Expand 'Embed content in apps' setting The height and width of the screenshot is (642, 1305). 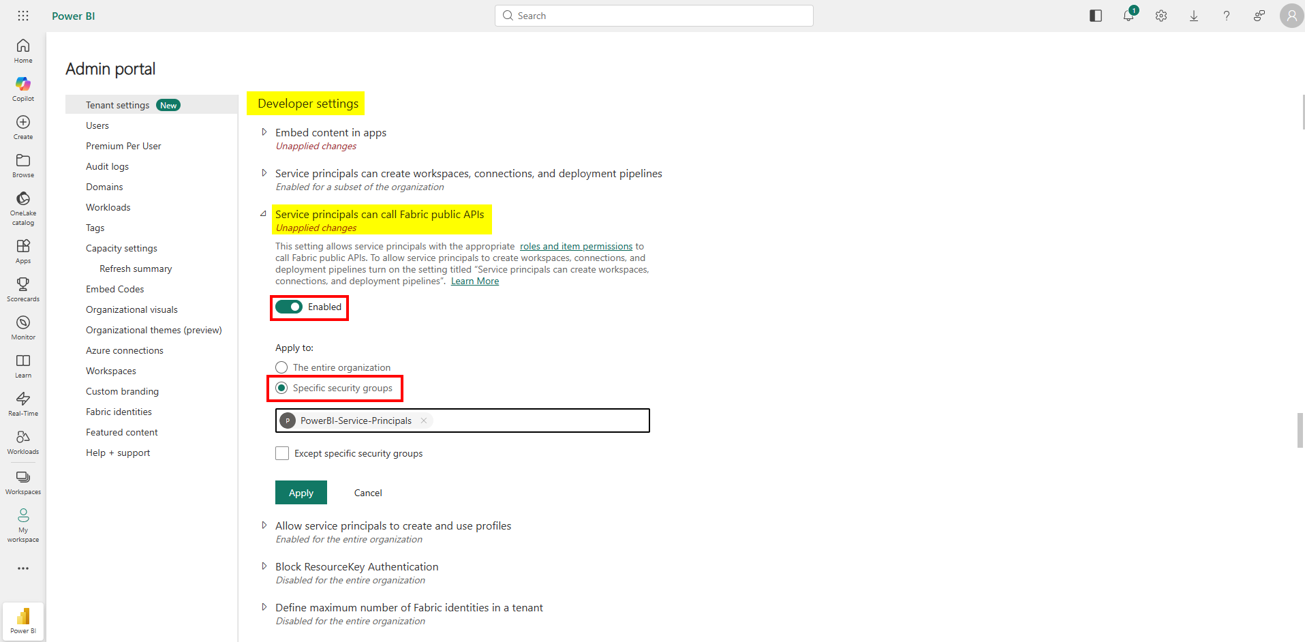[264, 132]
